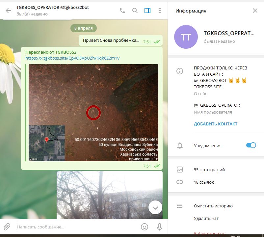Image resolution: width=264 pixels, height=237 pixels.
Task: Select Удалить чат
Action: (206, 218)
